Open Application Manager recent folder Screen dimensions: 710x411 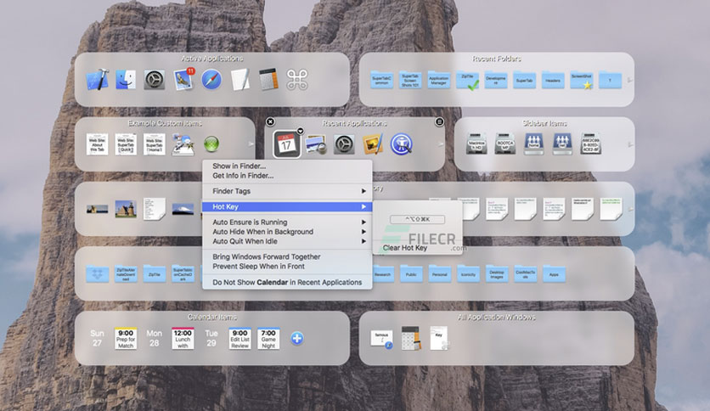439,80
